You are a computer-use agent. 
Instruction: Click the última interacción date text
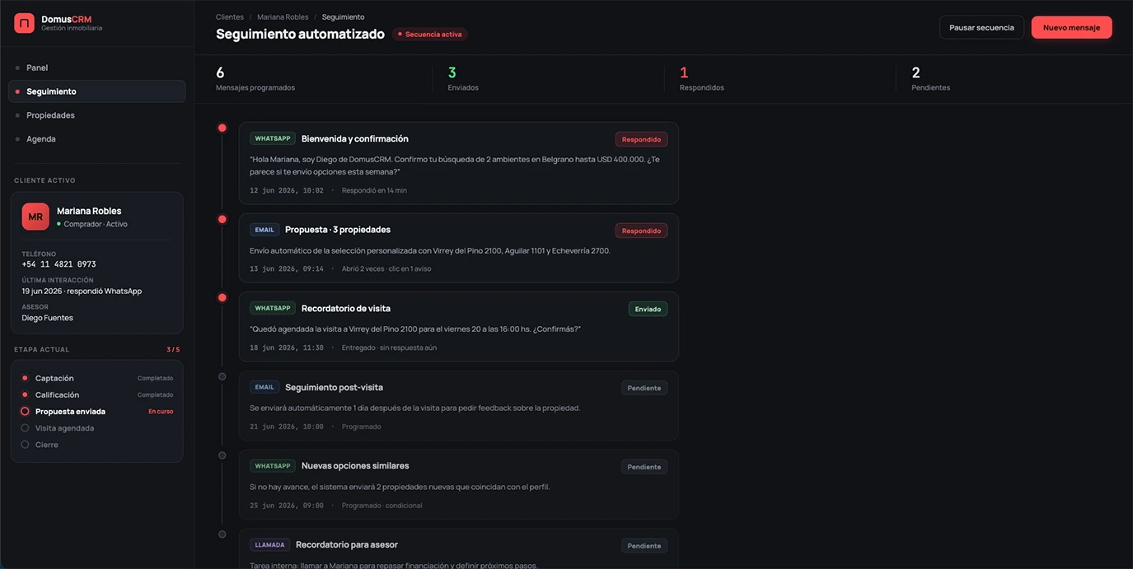[82, 291]
